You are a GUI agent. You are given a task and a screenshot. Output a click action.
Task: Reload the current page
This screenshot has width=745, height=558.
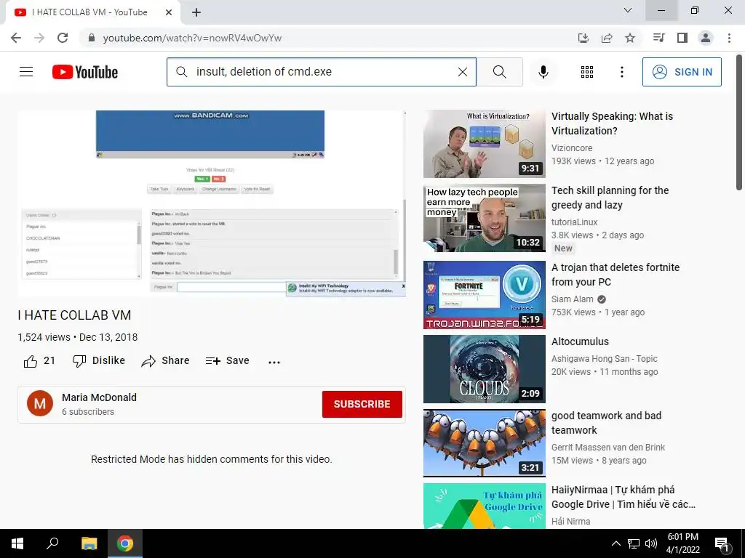click(63, 38)
